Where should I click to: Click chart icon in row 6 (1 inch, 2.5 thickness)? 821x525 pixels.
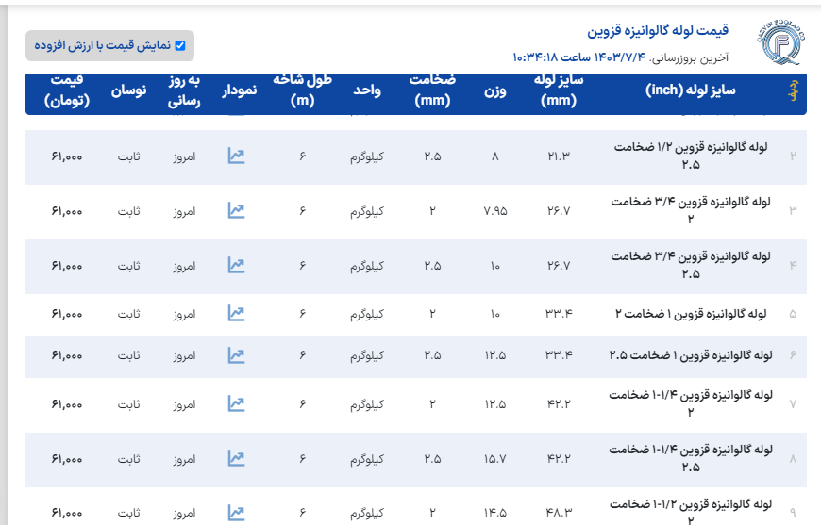[236, 355]
